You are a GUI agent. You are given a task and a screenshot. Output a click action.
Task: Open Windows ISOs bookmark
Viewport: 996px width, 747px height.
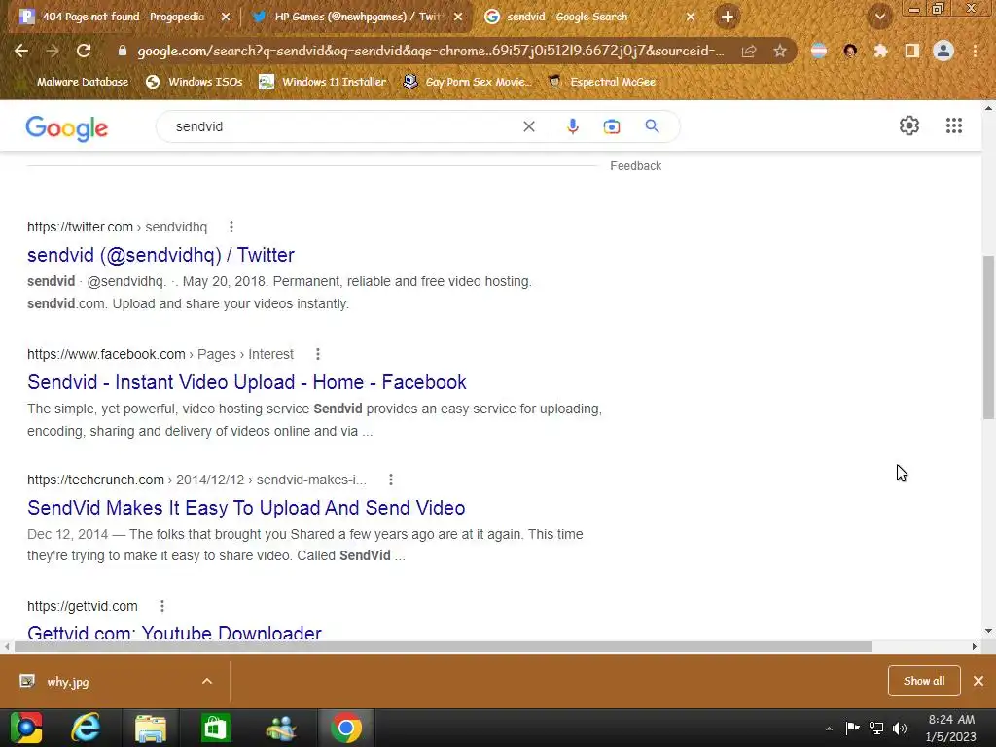point(195,82)
